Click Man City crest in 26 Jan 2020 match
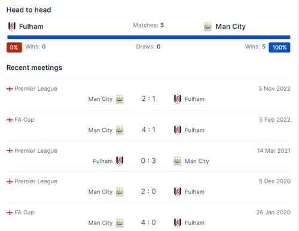299x231 pixels. click(x=120, y=223)
